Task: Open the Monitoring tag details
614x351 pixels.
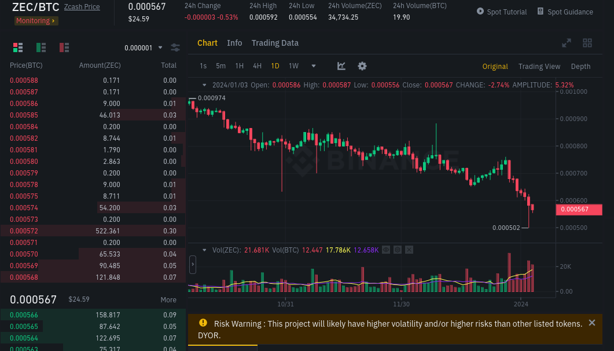Action: 36,21
